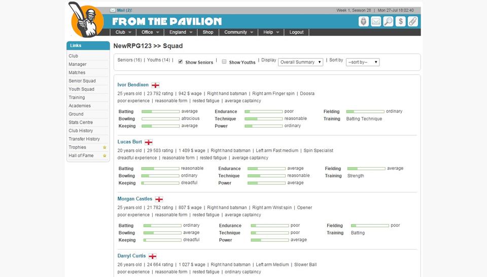
Task: Click the England flag beside Ivor Bendixen
Action: click(x=155, y=85)
